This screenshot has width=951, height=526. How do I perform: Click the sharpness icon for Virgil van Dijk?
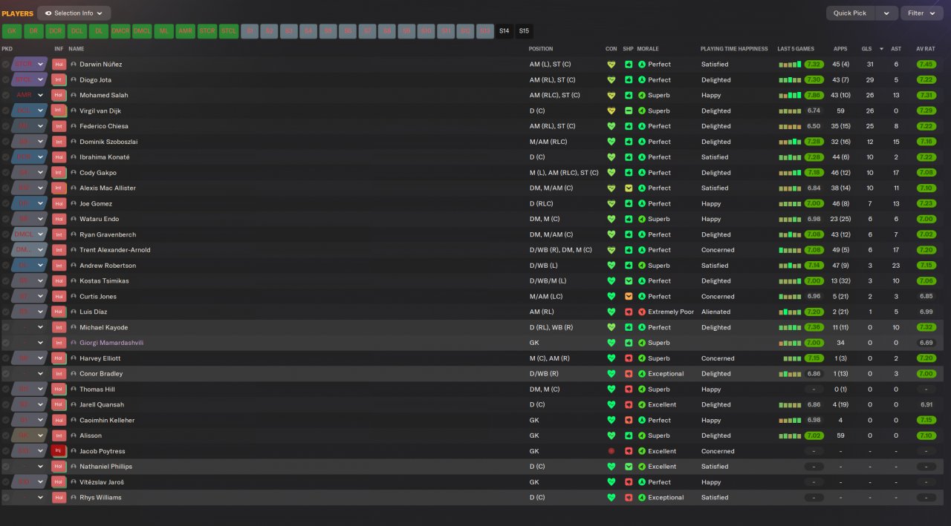[629, 111]
